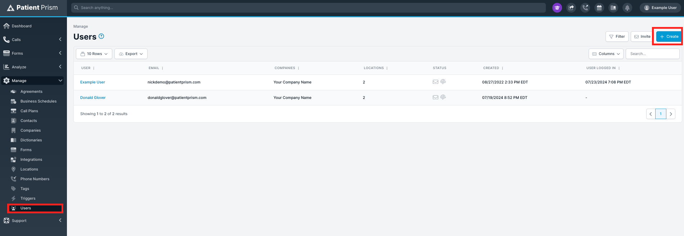Click the STATUS column header
This screenshot has height=236, width=684.
click(439, 68)
